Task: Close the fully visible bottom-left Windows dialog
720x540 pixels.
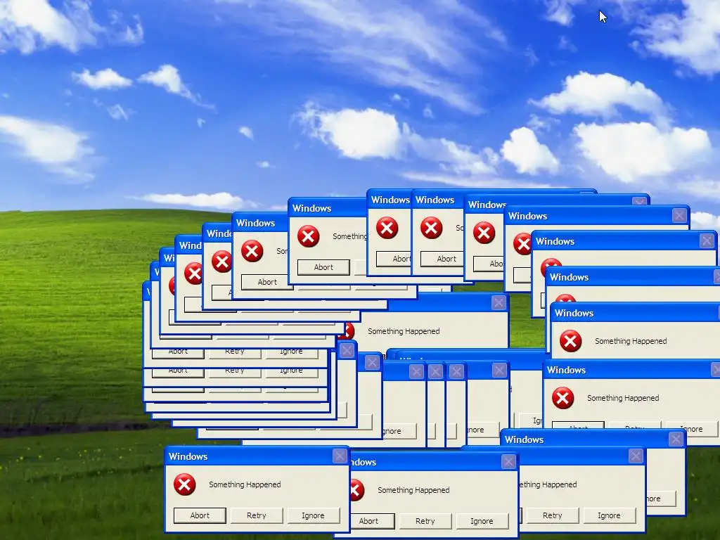Action: pyautogui.click(x=340, y=456)
